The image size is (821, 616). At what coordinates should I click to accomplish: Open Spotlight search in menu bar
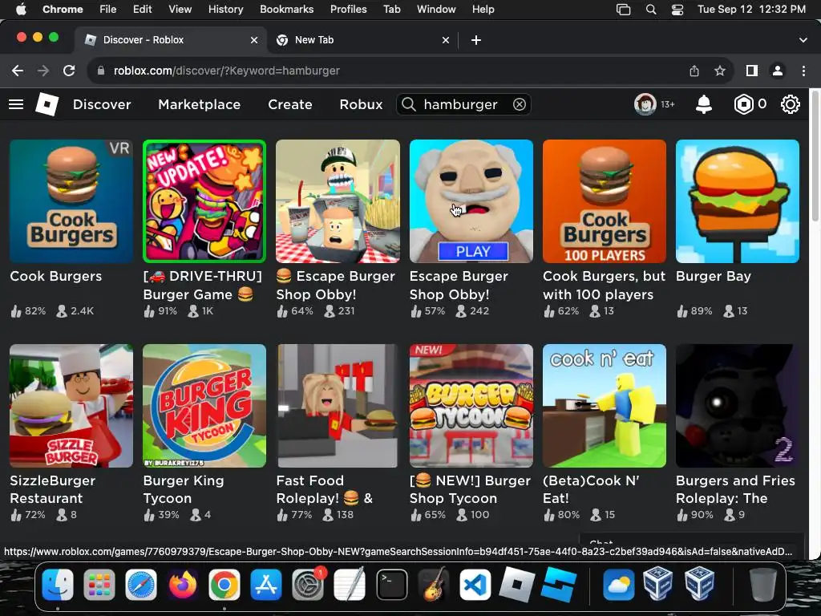coord(651,10)
